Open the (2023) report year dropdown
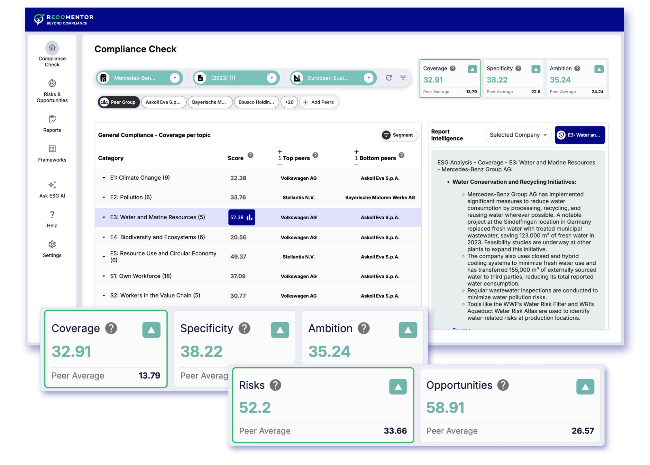 click(272, 77)
